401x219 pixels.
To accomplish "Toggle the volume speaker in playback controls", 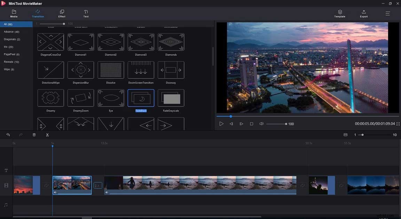I will [261, 124].
